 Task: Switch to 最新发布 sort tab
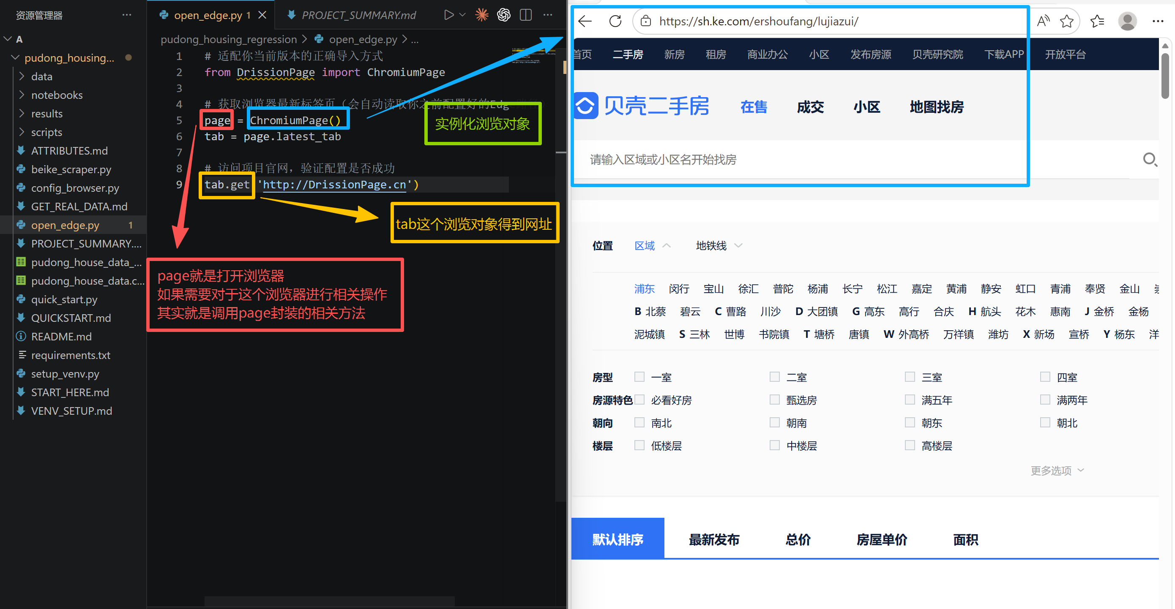click(714, 539)
